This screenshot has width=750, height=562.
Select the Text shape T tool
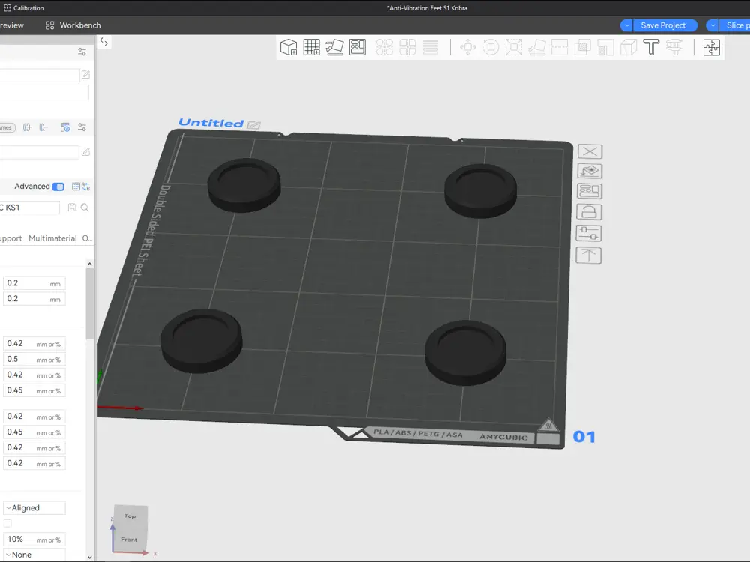tap(651, 47)
